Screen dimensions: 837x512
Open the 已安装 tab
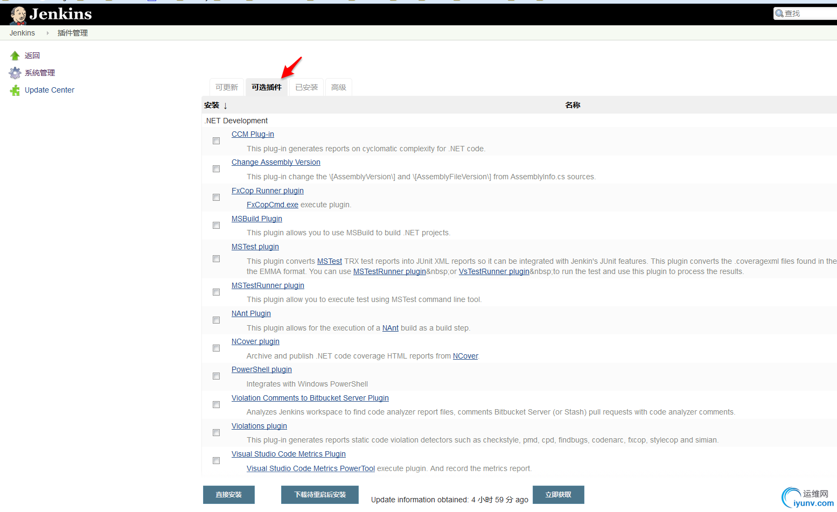click(x=306, y=87)
